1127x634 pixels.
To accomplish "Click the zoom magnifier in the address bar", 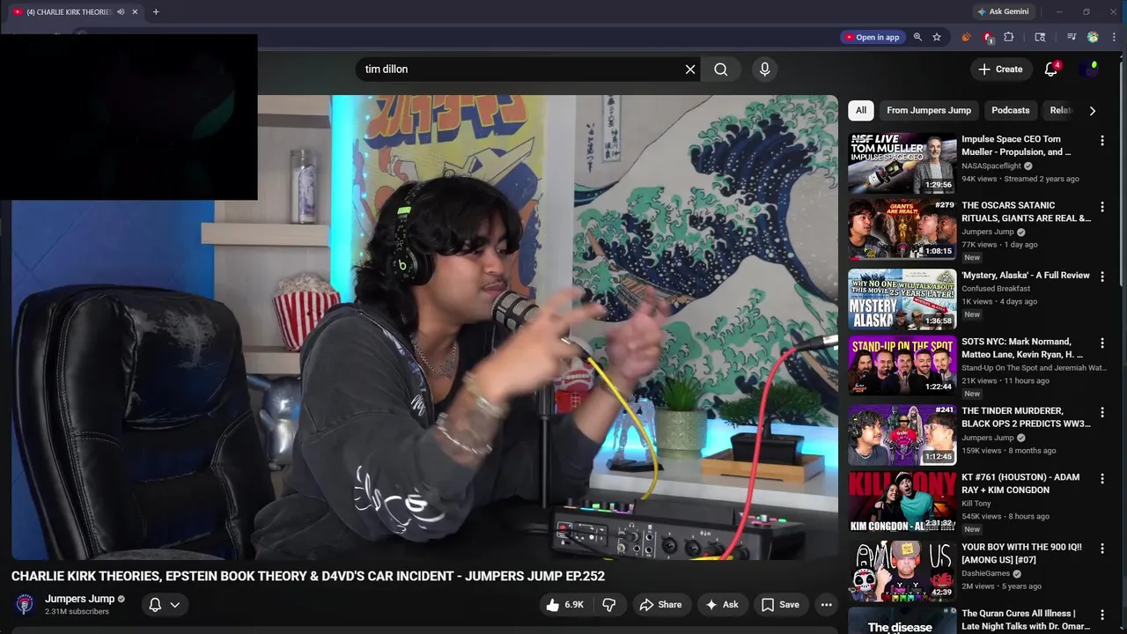I will tap(917, 37).
